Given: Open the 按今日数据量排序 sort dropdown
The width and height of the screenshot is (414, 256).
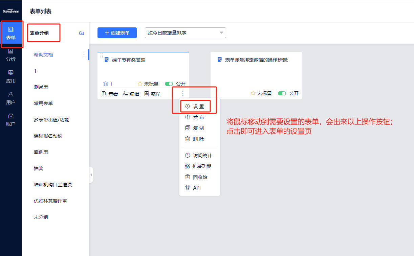Looking at the screenshot, I should (185, 33).
